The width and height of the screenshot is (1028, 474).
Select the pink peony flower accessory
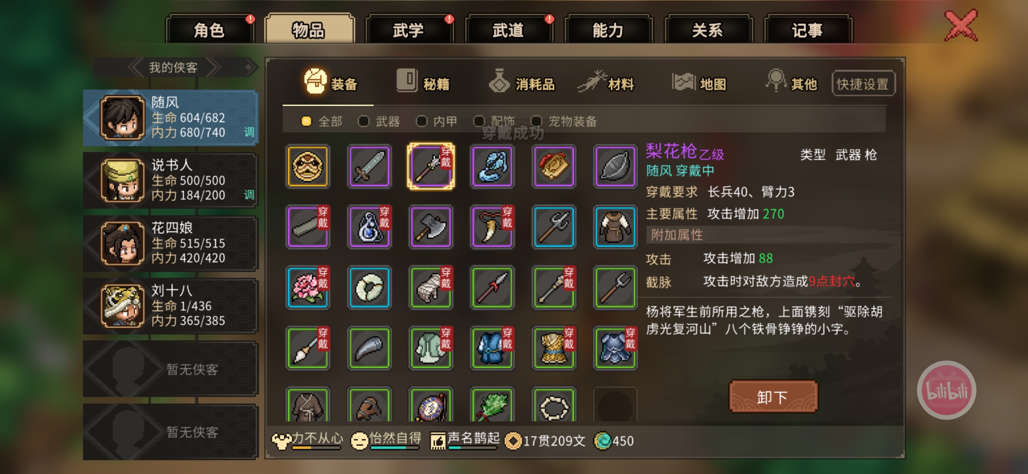308,287
